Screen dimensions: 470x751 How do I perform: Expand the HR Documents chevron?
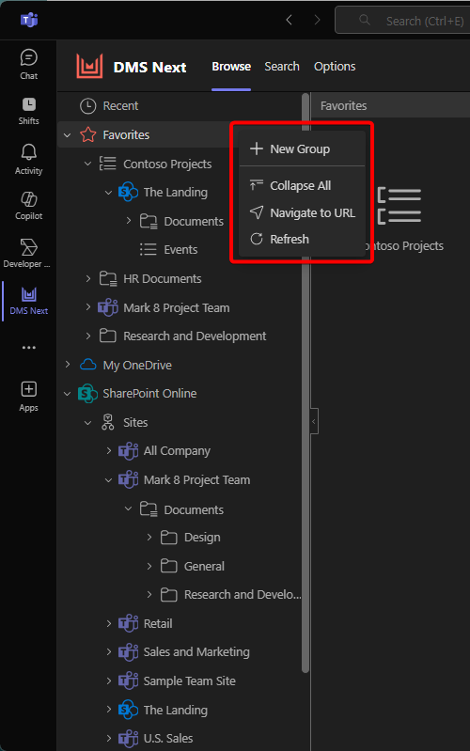[x=87, y=278]
